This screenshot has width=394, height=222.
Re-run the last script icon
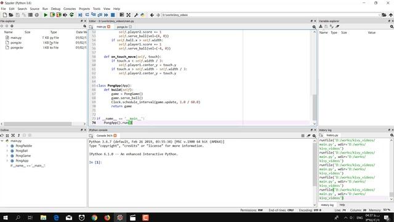point(71,15)
